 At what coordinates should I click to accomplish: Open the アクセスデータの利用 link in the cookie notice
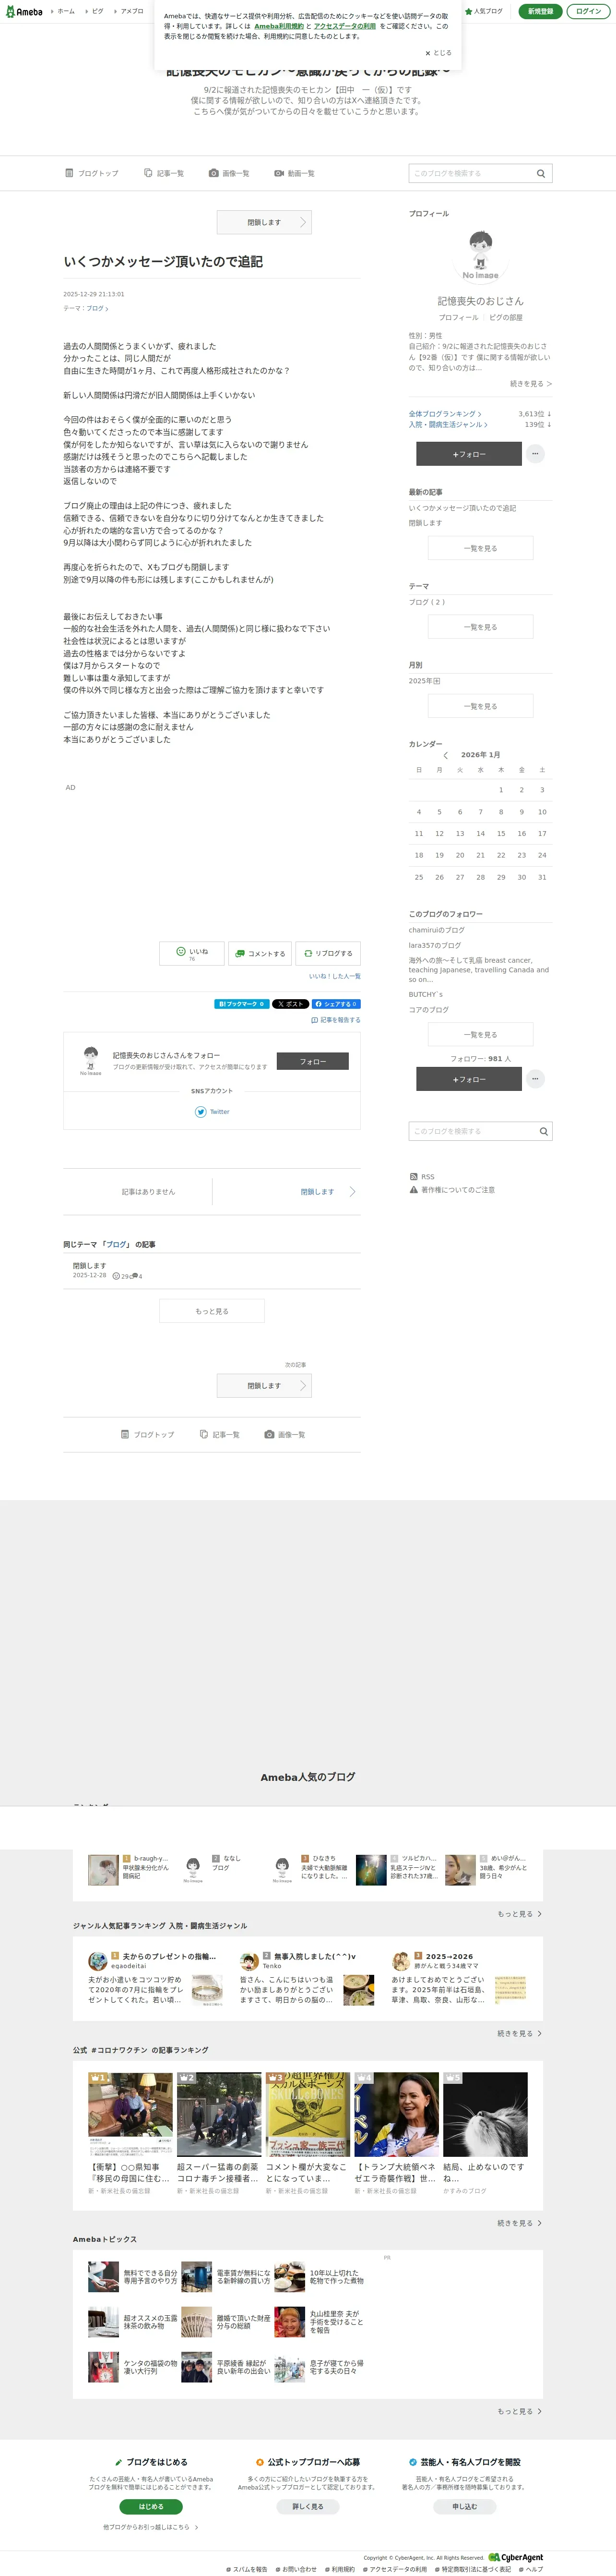344,26
